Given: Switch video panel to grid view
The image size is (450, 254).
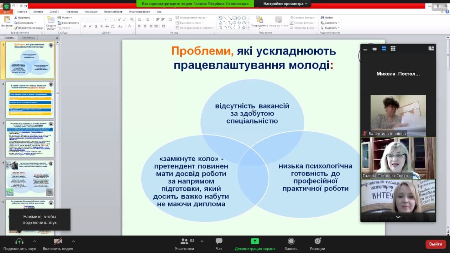Looking at the screenshot, I should click(x=393, y=49).
